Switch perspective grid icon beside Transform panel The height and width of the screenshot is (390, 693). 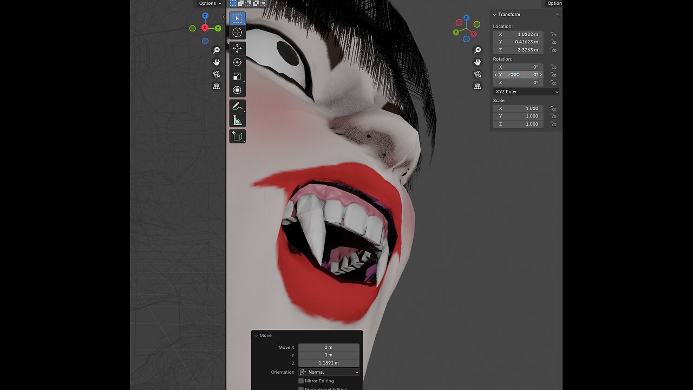click(x=478, y=86)
